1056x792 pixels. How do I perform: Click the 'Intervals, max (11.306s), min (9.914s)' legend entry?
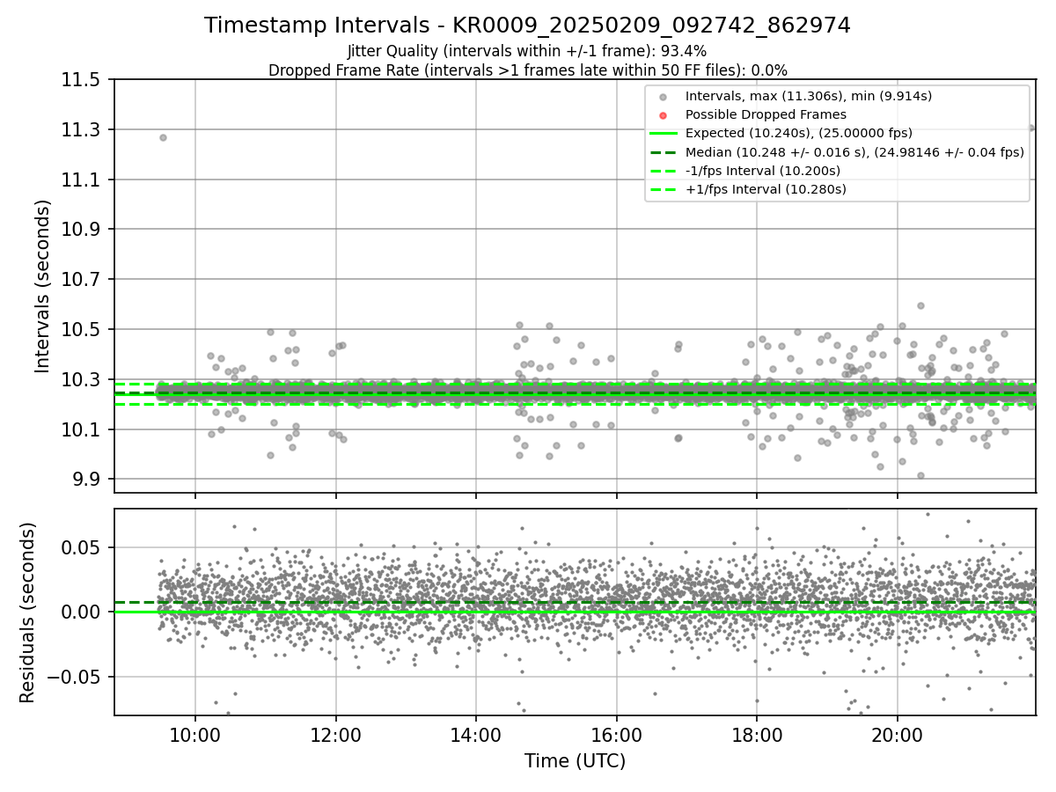[808, 96]
